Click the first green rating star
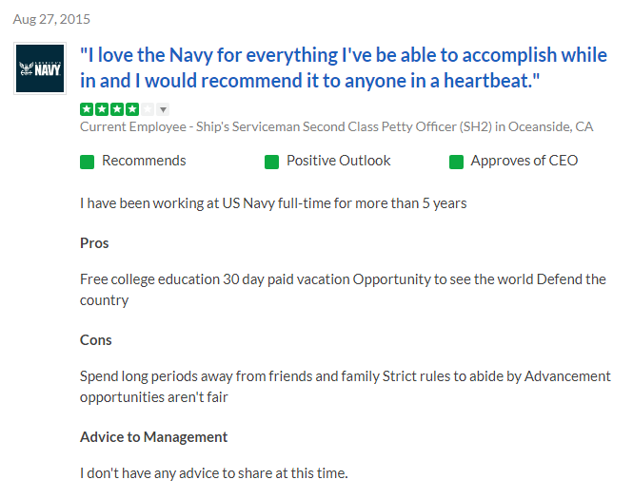Image resolution: width=633 pixels, height=499 pixels. tap(87, 108)
